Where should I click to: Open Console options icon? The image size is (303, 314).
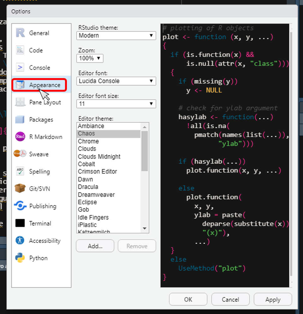(20, 68)
